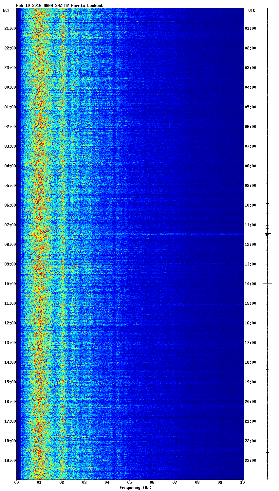Click the 03:00 UTC tick label
The width and height of the screenshot is (279, 491).
click(x=251, y=68)
